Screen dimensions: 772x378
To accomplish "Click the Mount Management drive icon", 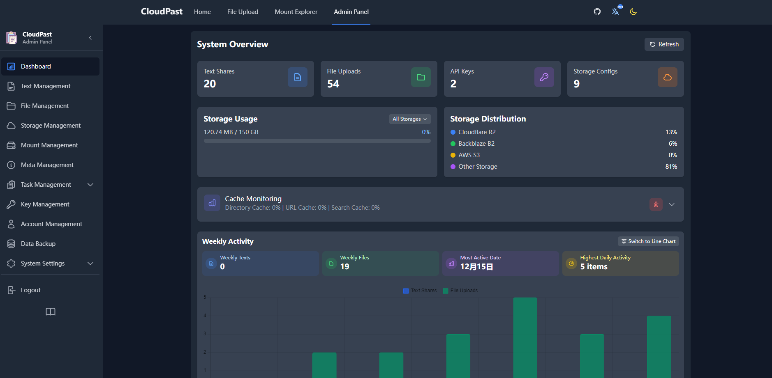I will 11,145.
